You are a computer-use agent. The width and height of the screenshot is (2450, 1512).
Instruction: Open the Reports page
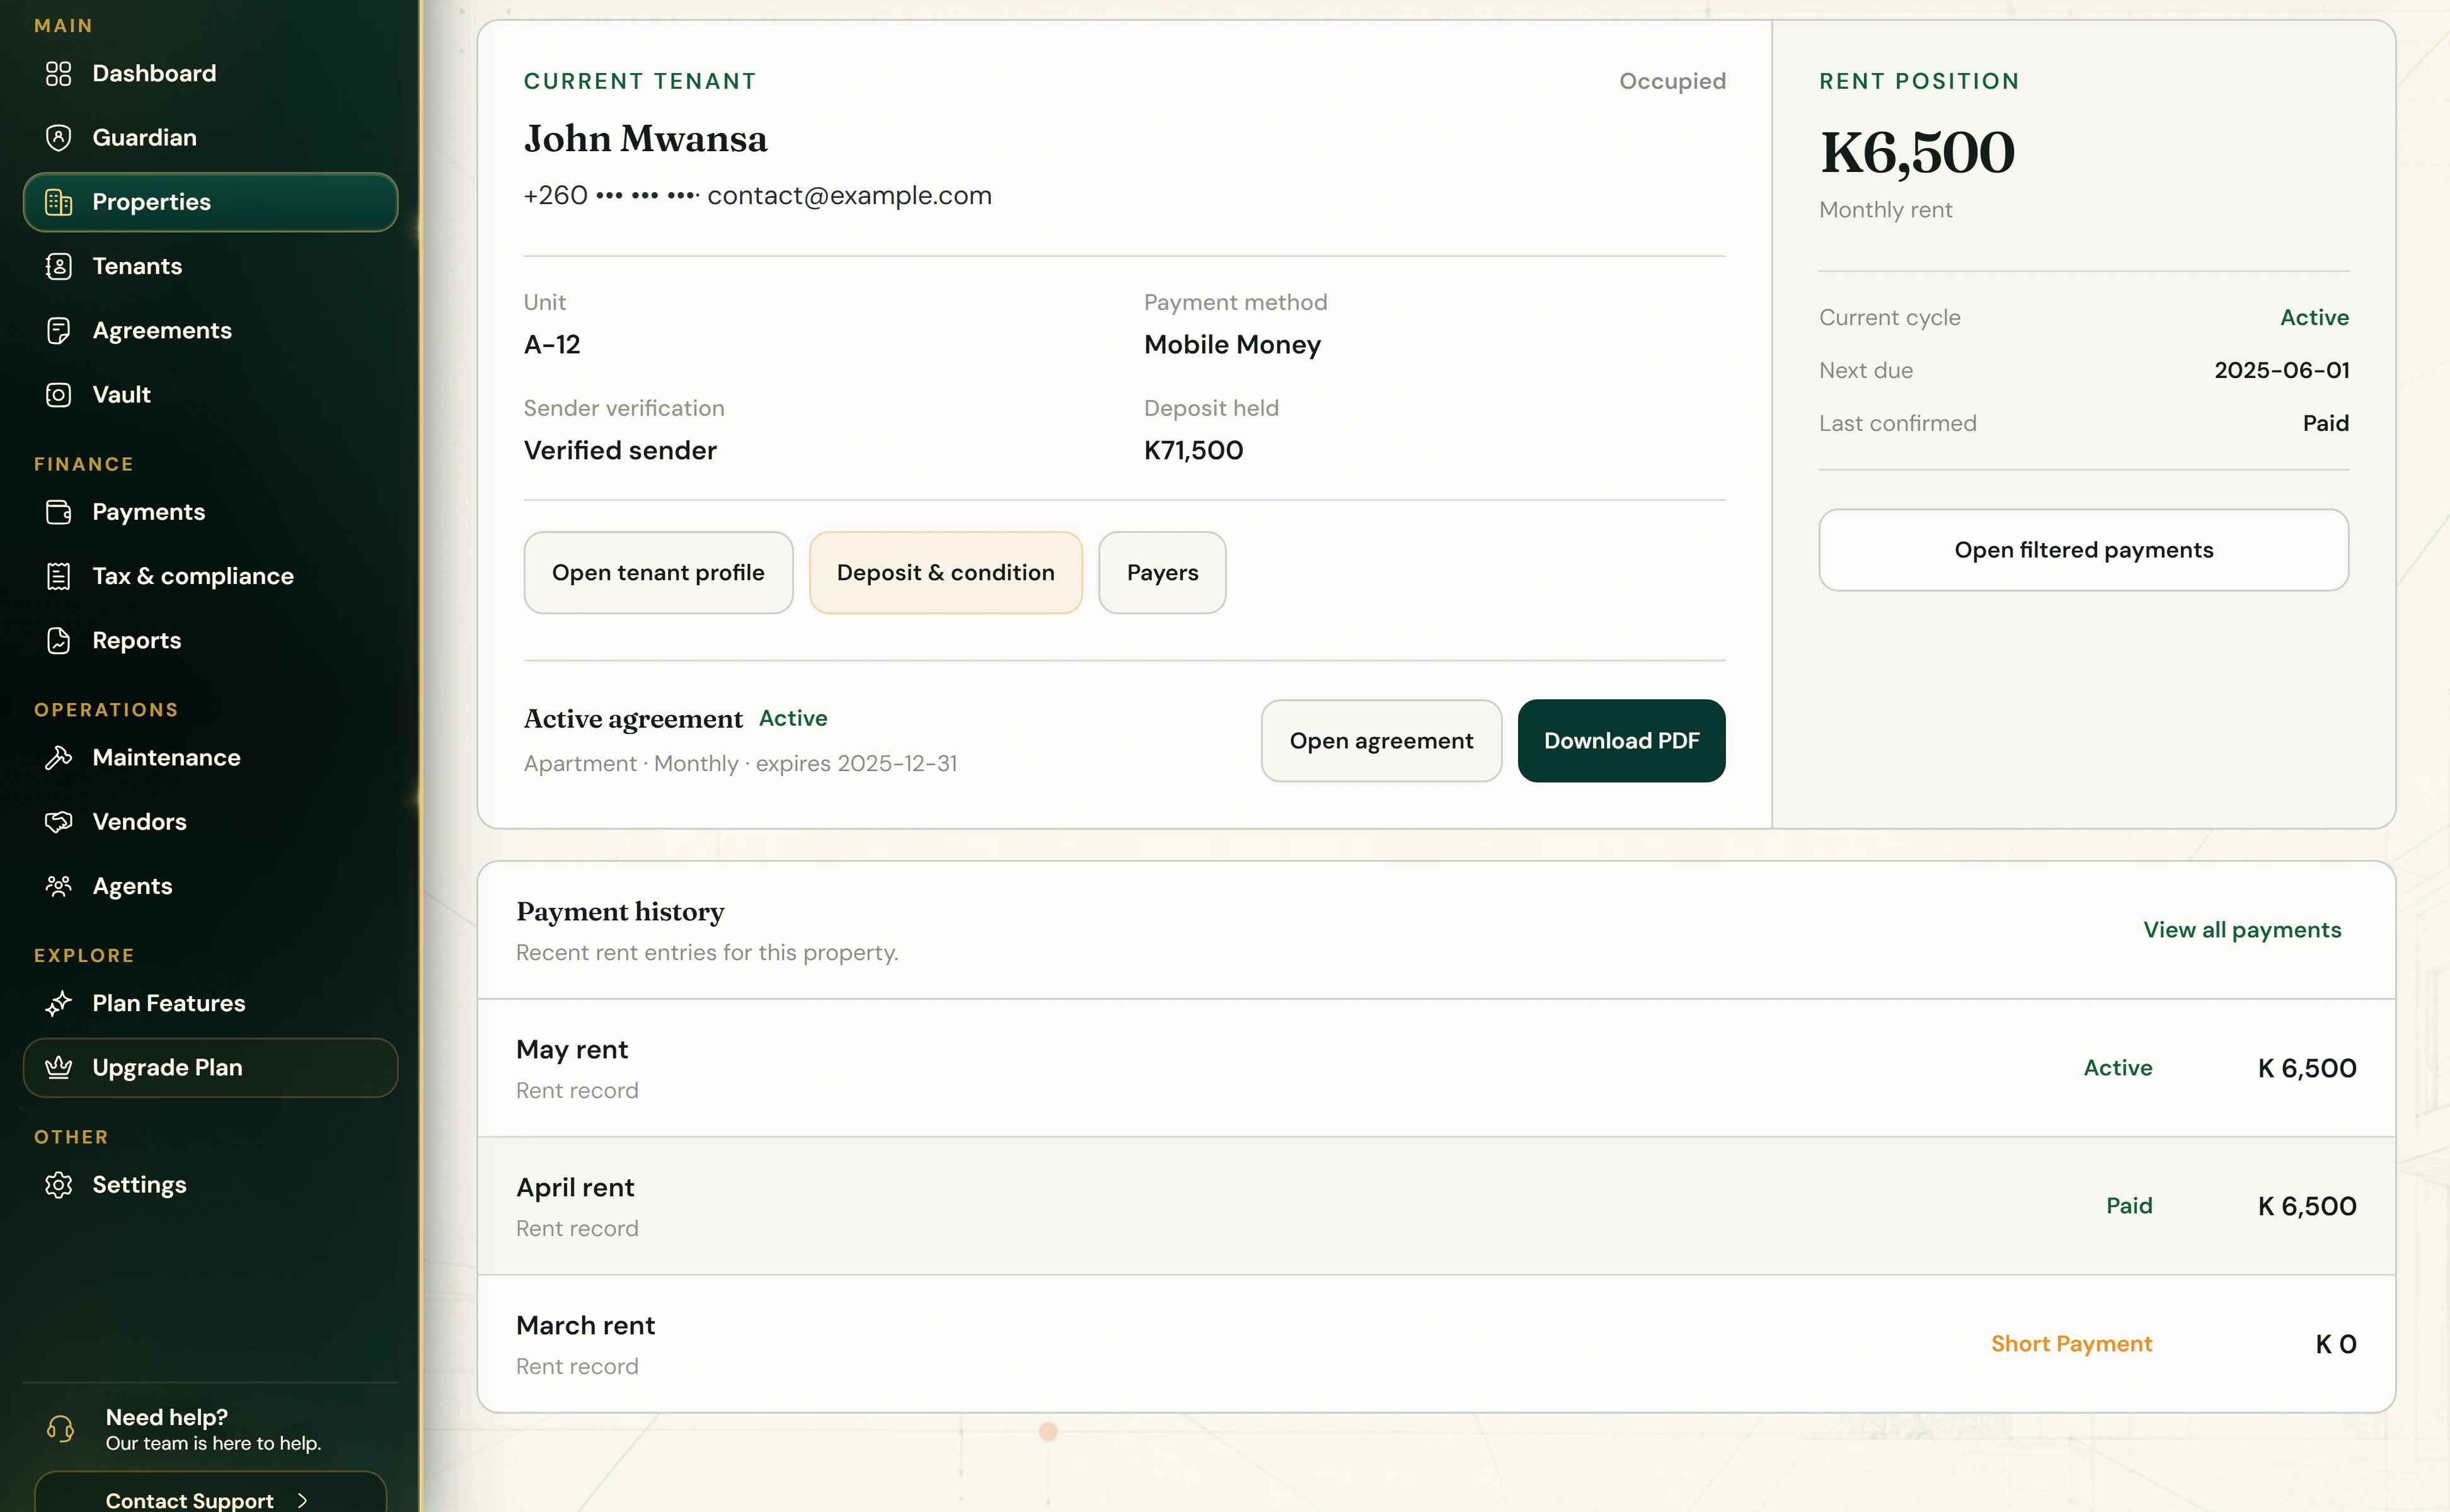click(x=210, y=640)
